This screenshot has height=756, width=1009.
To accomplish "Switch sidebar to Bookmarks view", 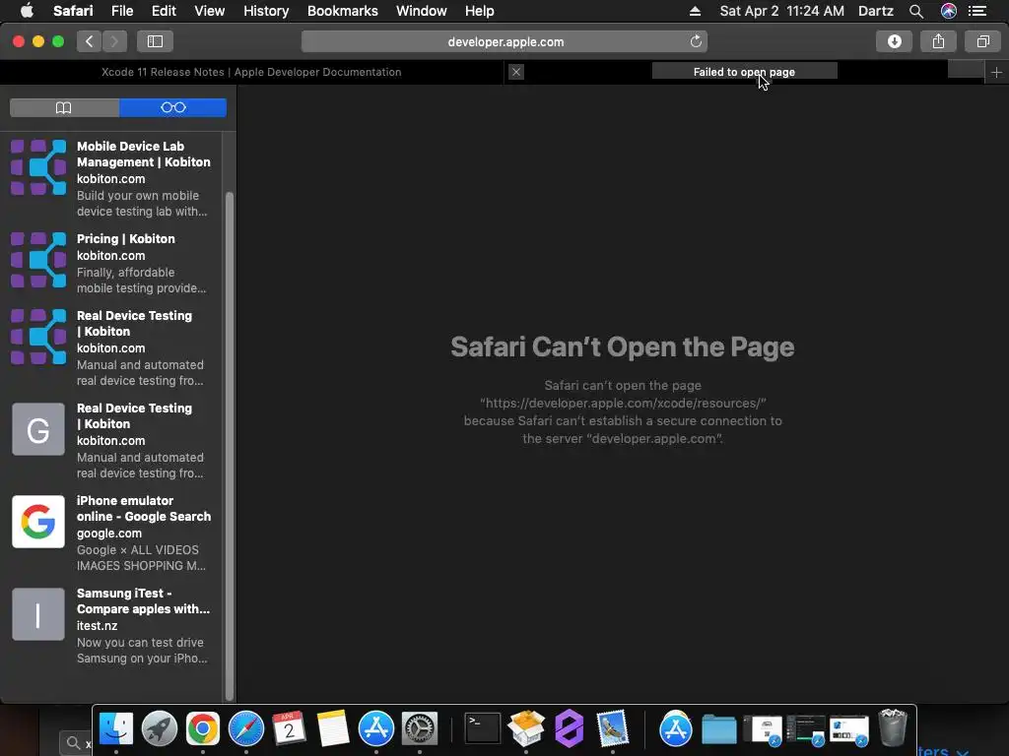I will click(64, 107).
